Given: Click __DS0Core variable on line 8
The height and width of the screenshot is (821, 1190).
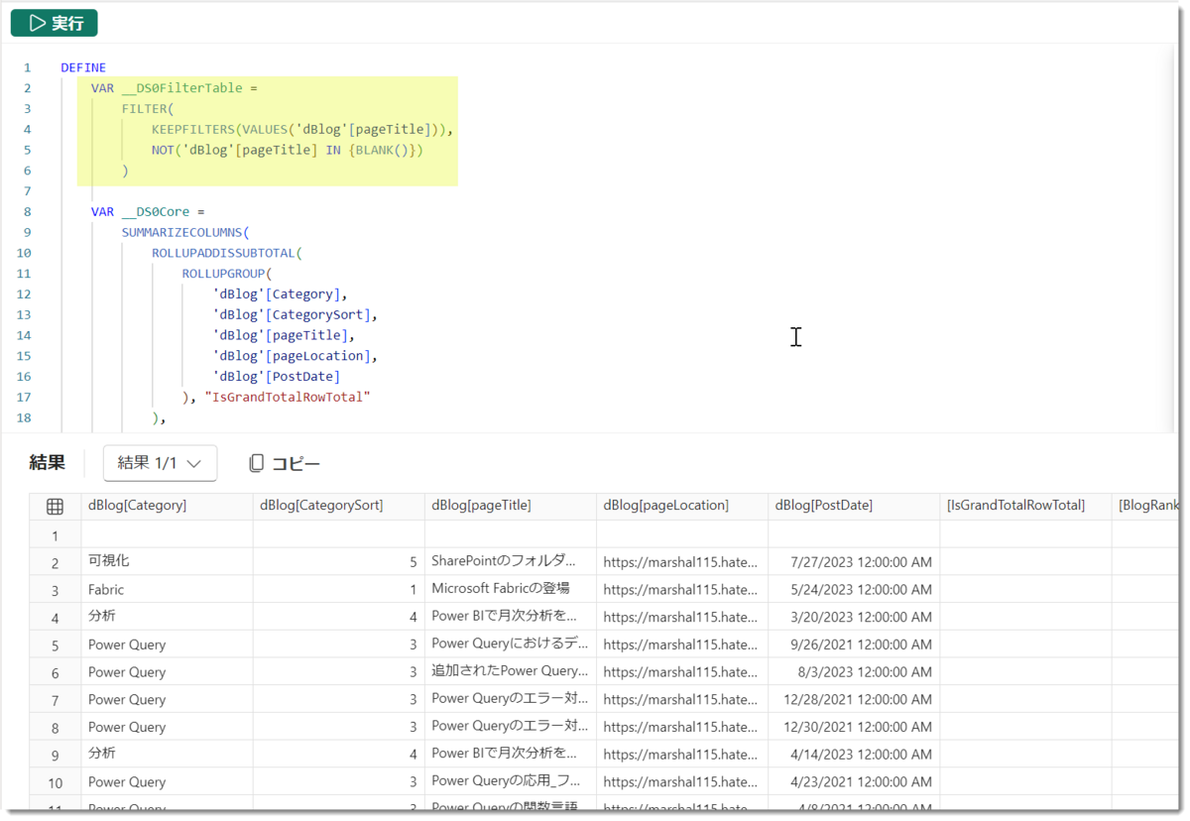Looking at the screenshot, I should click(x=156, y=211).
